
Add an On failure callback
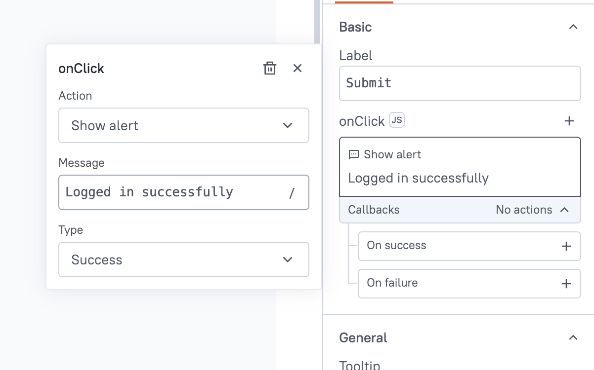click(x=566, y=284)
